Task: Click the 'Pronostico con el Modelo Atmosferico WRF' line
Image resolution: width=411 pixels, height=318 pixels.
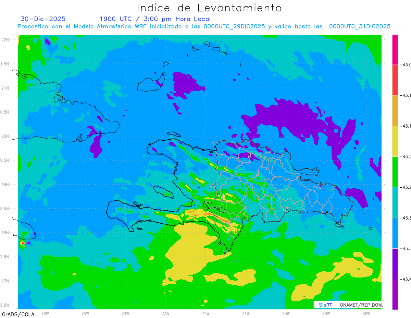Action: click(x=204, y=26)
